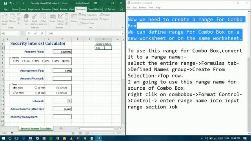Open File Explorer from taskbar

(31, 138)
